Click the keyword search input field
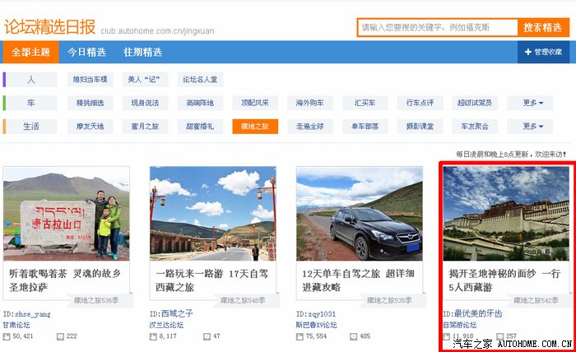Screen dimensions: 576x352 point(438,27)
